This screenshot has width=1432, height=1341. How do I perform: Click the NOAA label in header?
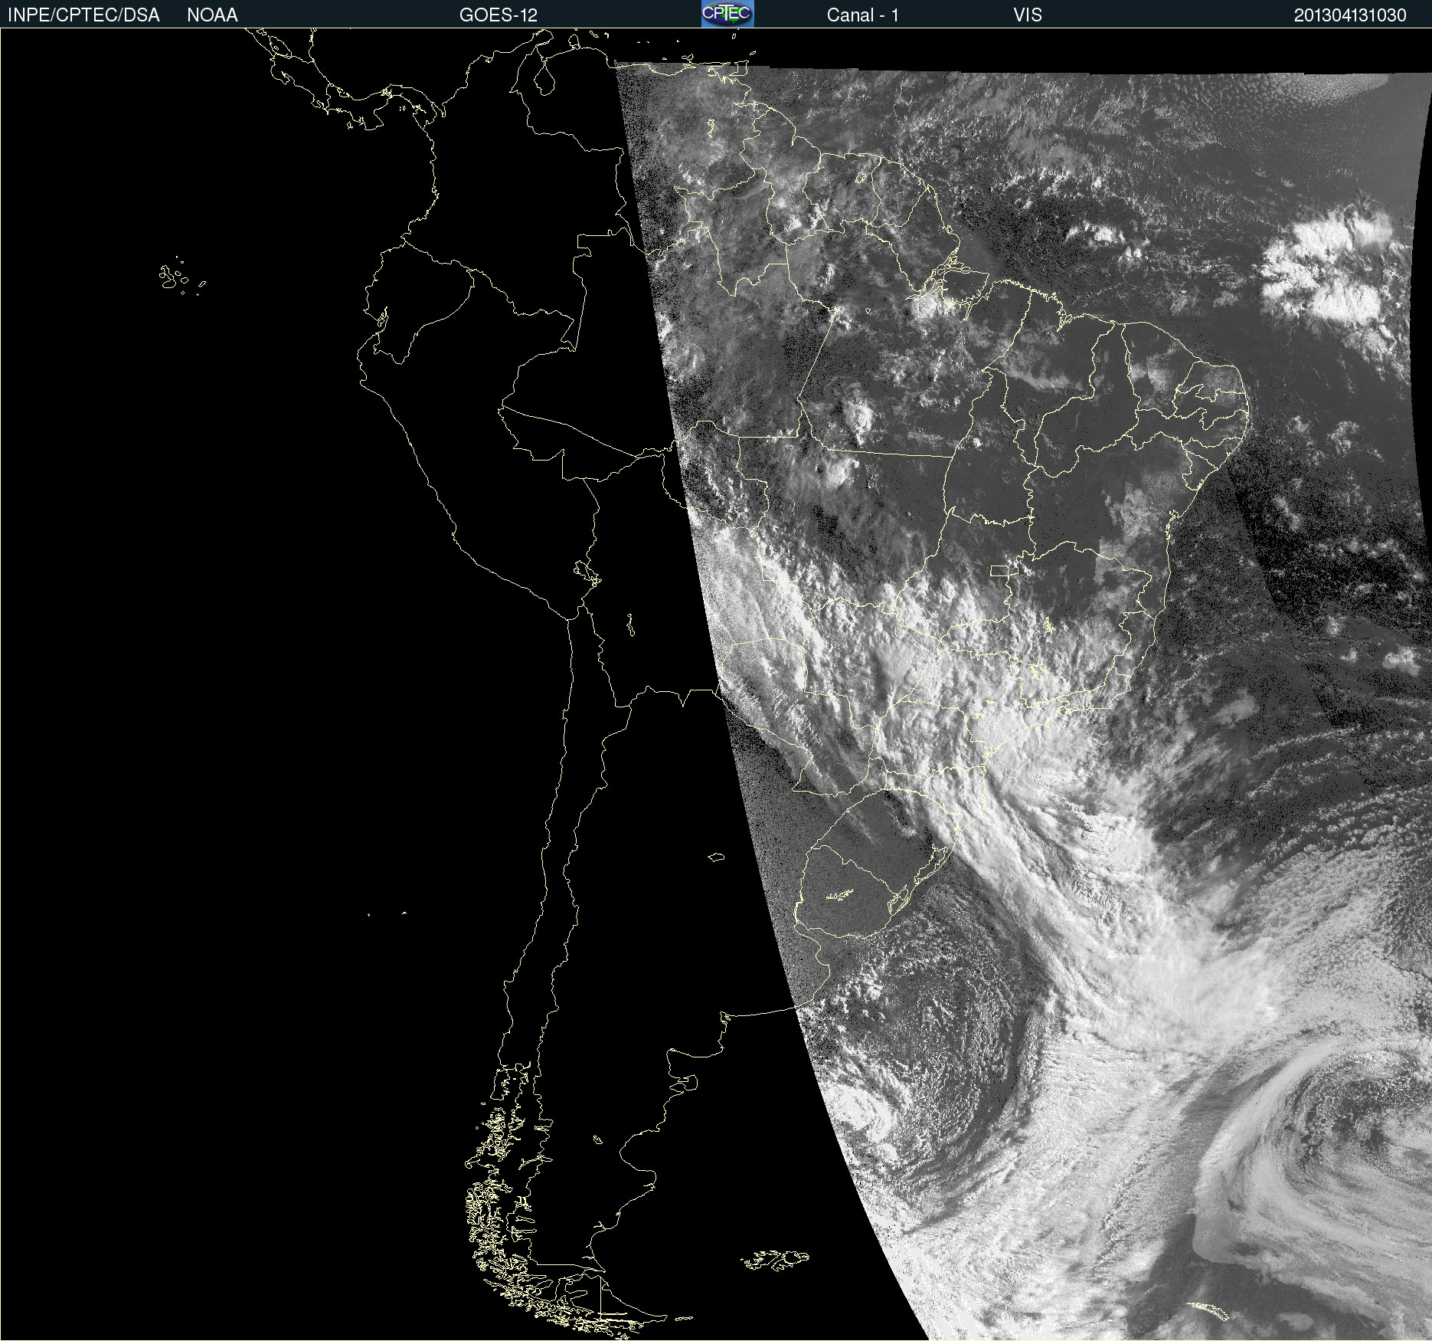coord(212,15)
